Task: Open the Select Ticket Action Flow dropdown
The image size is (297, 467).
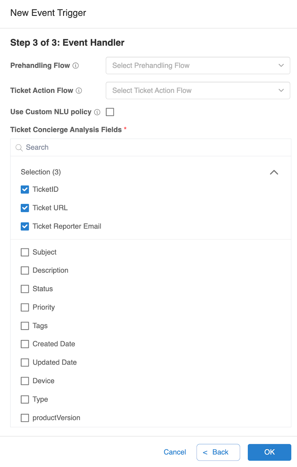Action: [198, 90]
